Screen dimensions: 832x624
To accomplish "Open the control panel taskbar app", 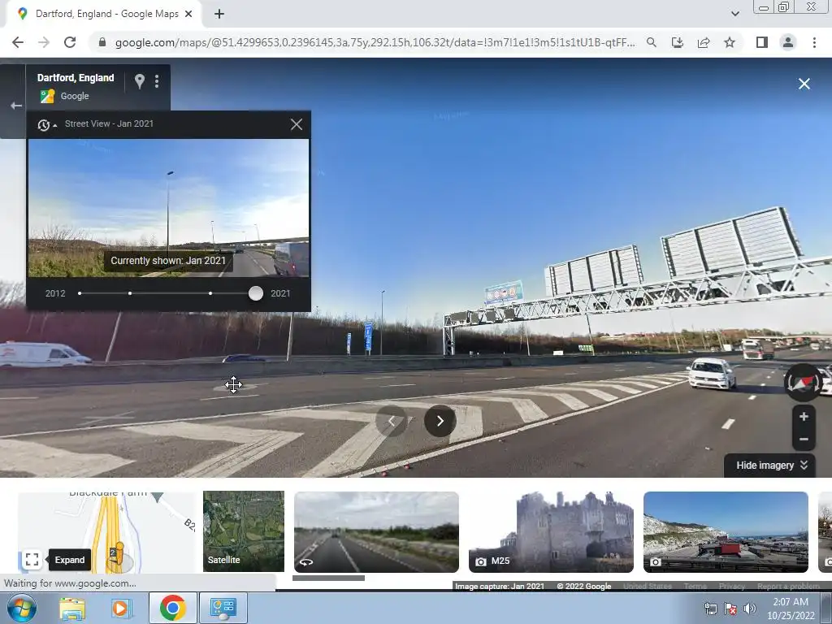I will point(223,608).
